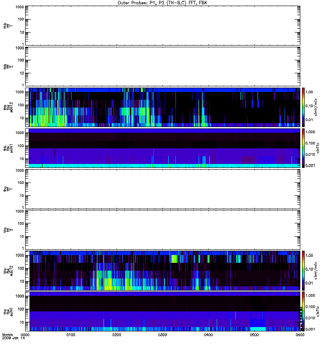Click the "100" y-axis tick of thb fbk scm1 panel
Screen dimensions: 325x347
(x=21, y=146)
